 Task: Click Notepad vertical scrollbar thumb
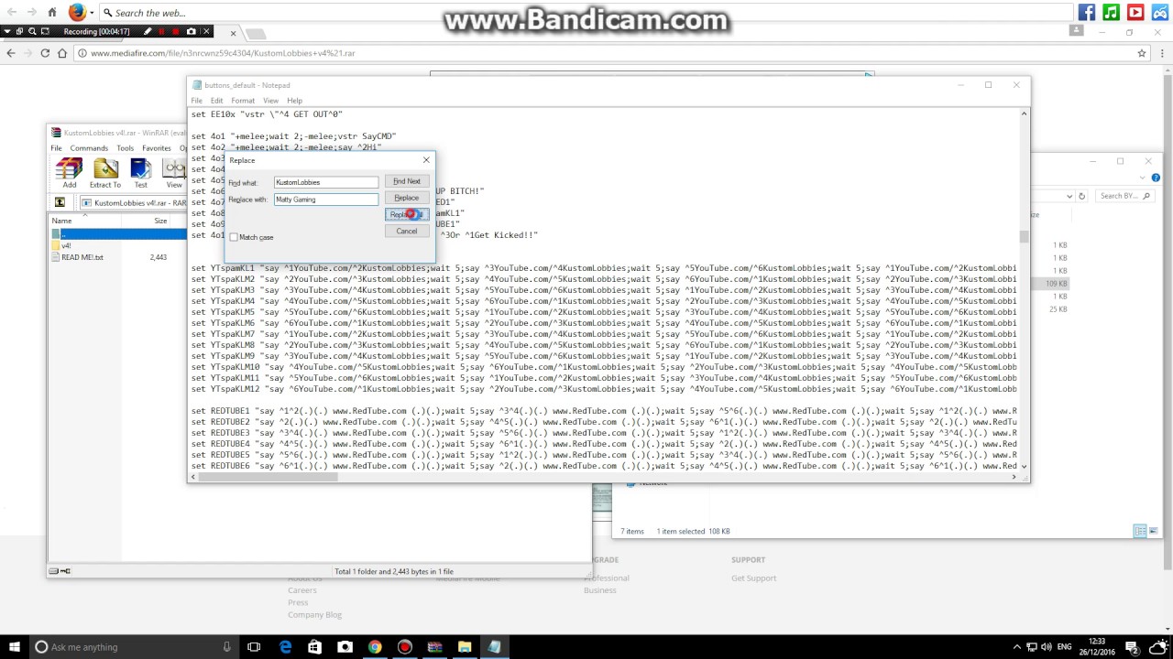(x=1024, y=237)
